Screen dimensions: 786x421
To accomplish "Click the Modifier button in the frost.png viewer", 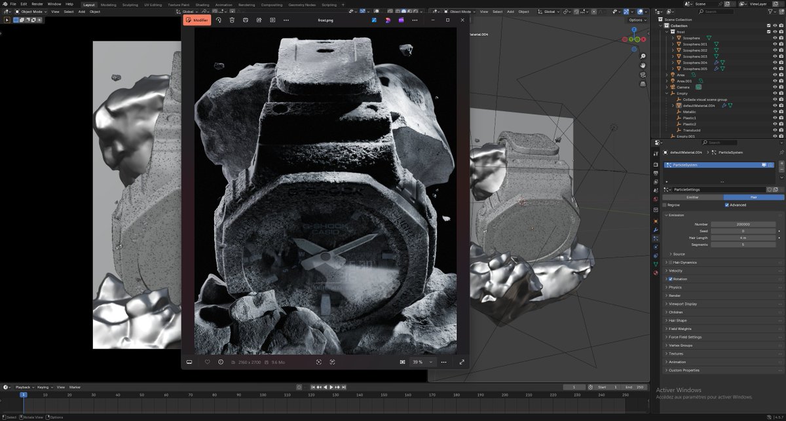I will pos(197,20).
